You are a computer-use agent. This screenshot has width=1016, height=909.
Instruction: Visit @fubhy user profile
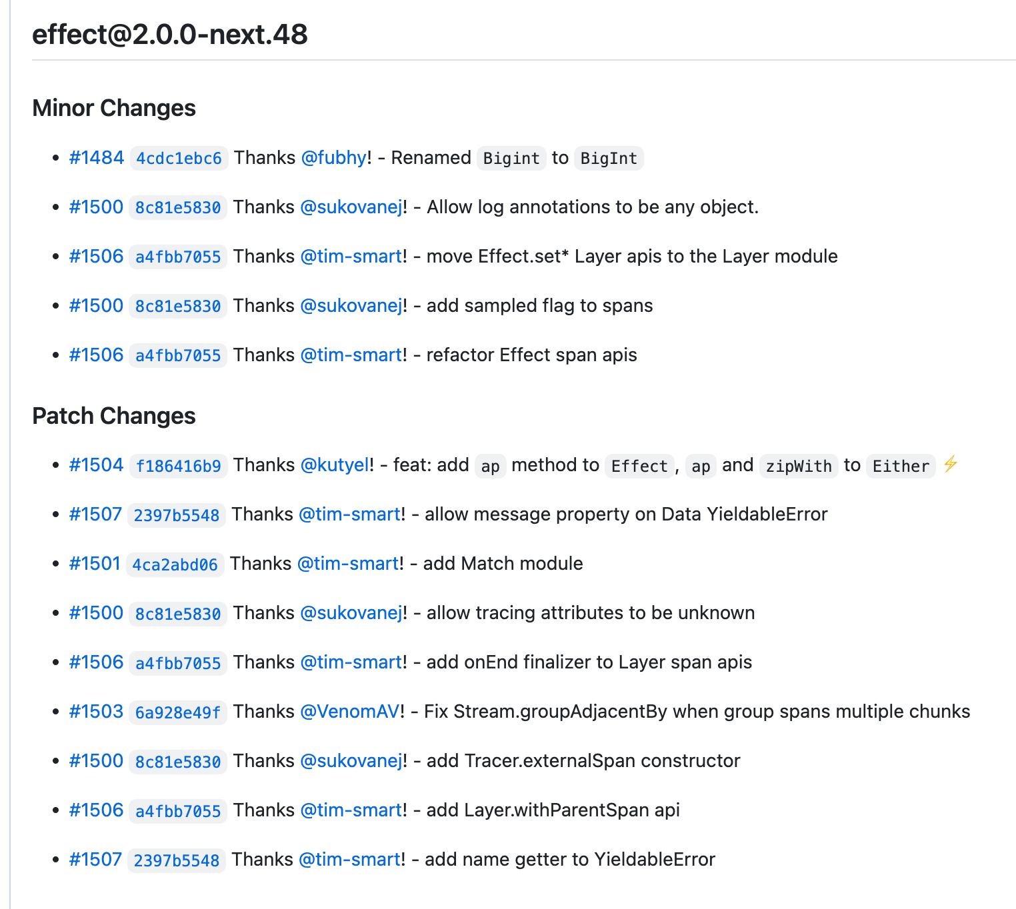click(x=333, y=158)
